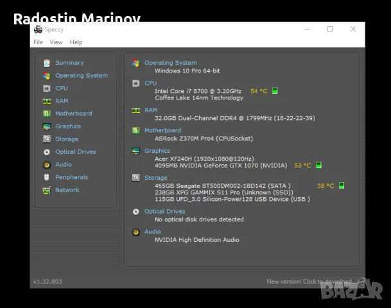Click 'Windows 10 Pro 64-bit' text
Viewport: 391px width, 308px height.
click(x=187, y=71)
